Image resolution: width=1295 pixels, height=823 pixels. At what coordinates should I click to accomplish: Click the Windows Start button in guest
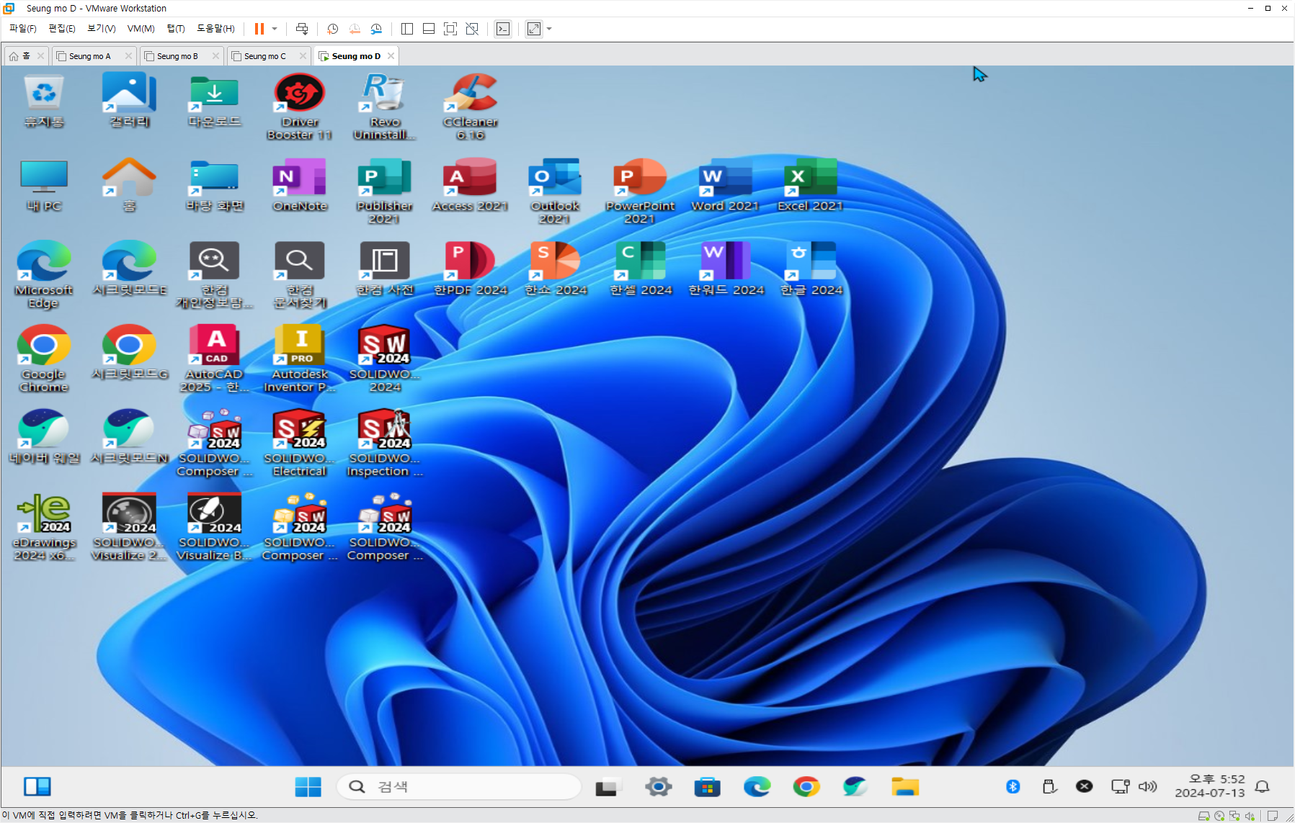(308, 787)
